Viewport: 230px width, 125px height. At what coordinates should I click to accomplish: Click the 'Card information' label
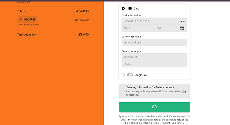click(131, 15)
